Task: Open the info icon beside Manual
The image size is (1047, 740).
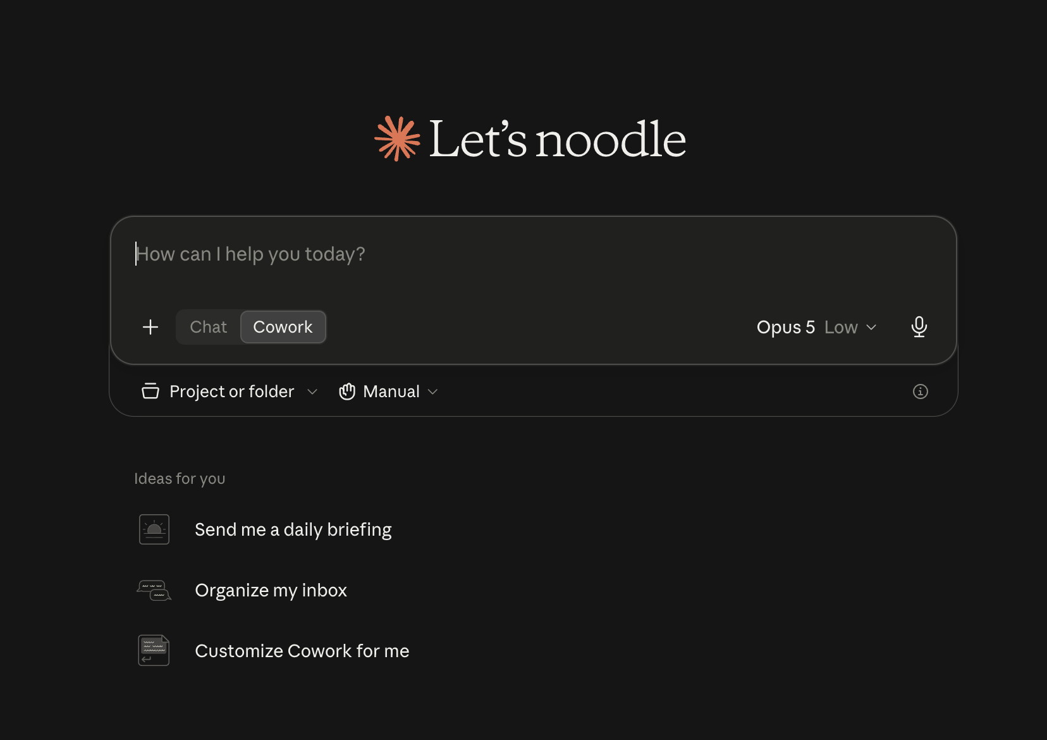Action: click(x=920, y=392)
